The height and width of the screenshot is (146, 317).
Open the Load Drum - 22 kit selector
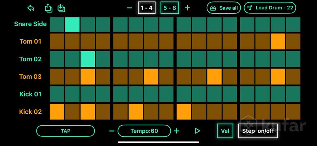click(270, 8)
